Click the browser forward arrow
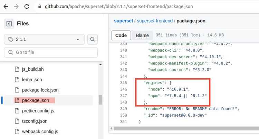This screenshot has height=139, width=259. [x=16, y=7]
